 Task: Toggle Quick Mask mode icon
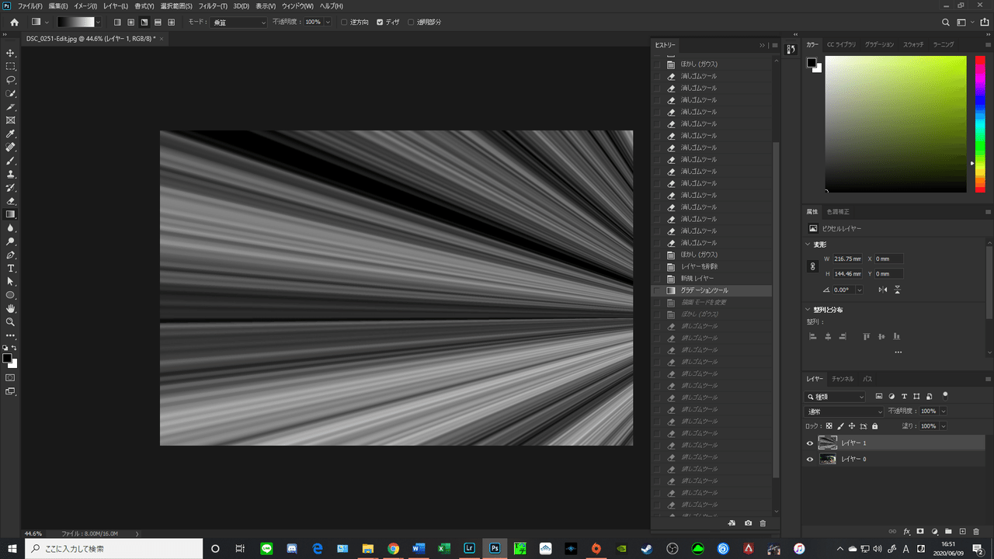pos(11,377)
